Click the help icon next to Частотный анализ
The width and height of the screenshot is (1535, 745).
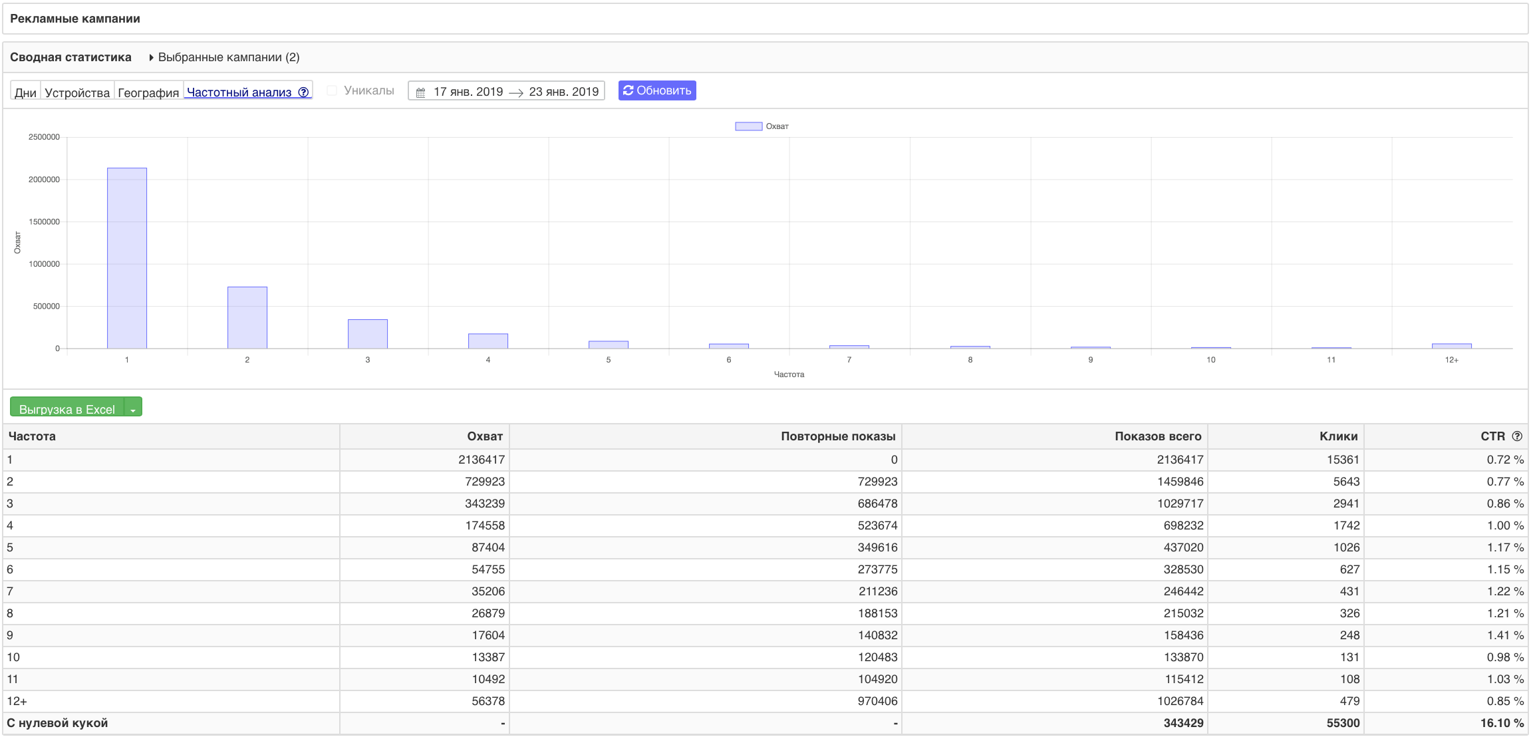[303, 92]
